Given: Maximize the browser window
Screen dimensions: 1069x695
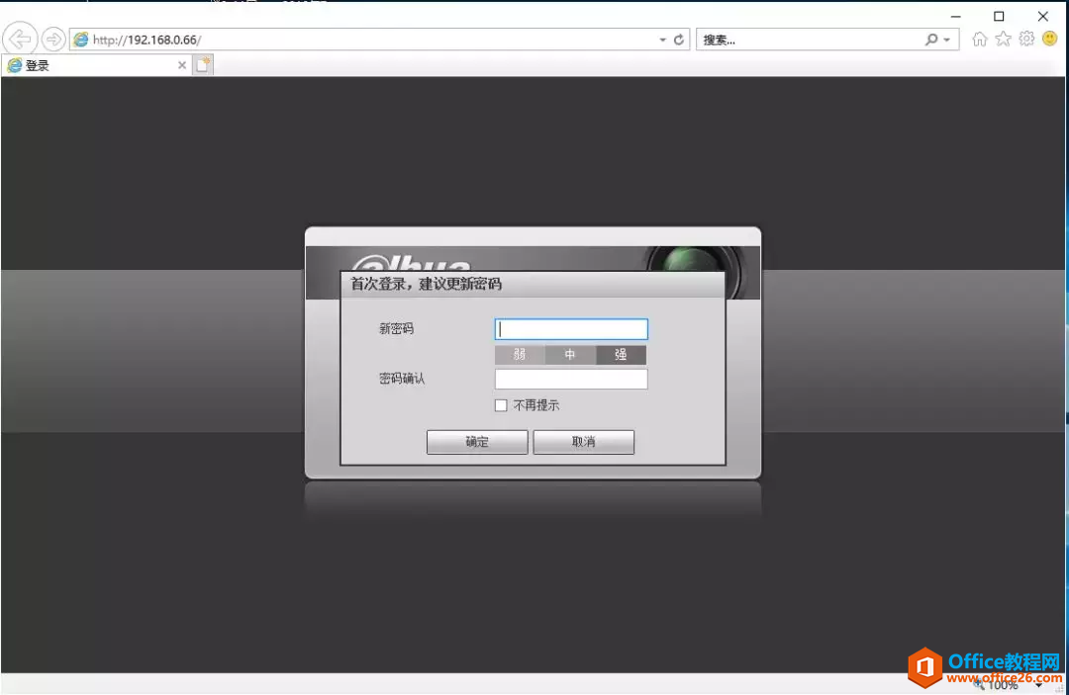Looking at the screenshot, I should 999,17.
